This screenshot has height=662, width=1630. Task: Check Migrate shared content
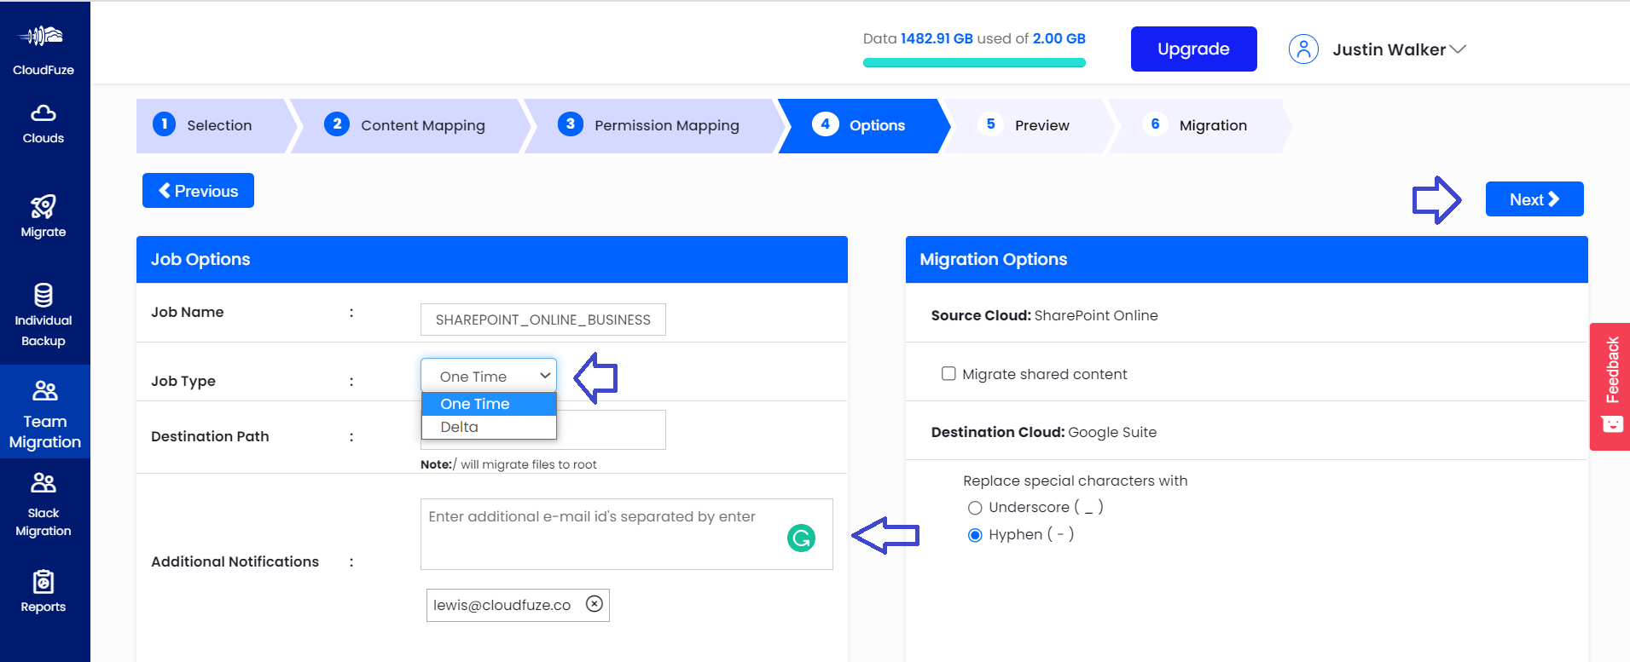tap(948, 373)
